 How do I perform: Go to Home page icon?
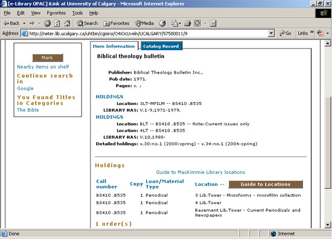point(67,24)
